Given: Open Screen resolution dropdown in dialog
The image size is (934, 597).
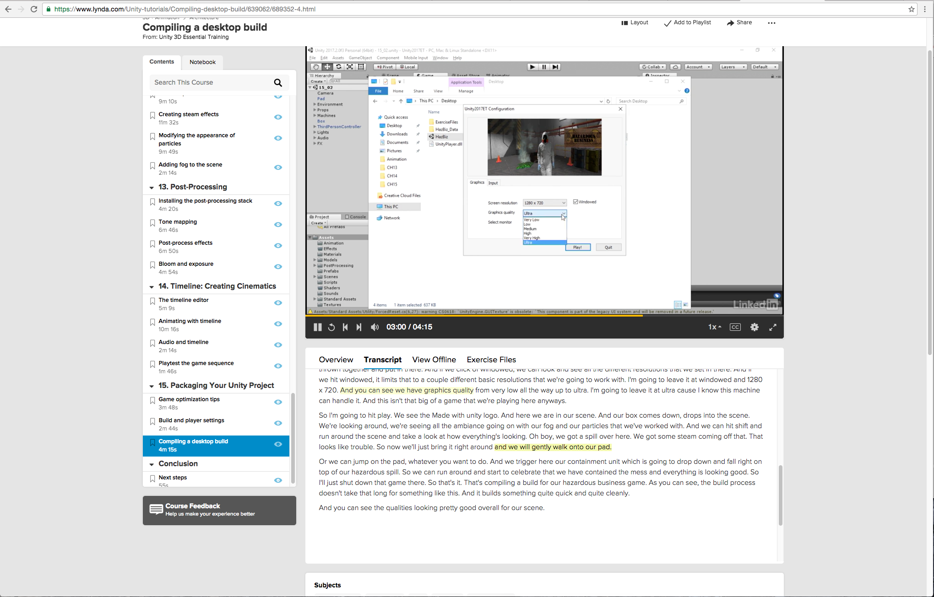Looking at the screenshot, I should 545,203.
